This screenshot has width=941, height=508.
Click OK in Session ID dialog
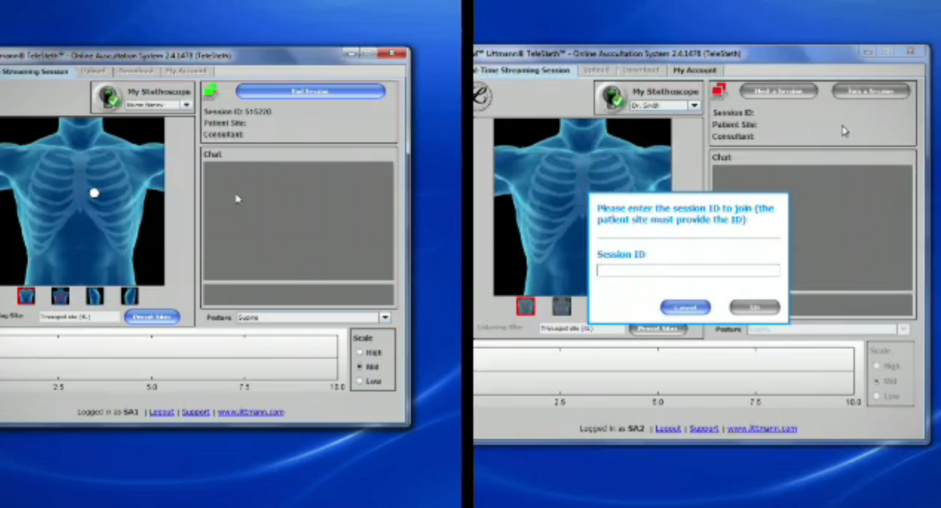[x=755, y=307]
